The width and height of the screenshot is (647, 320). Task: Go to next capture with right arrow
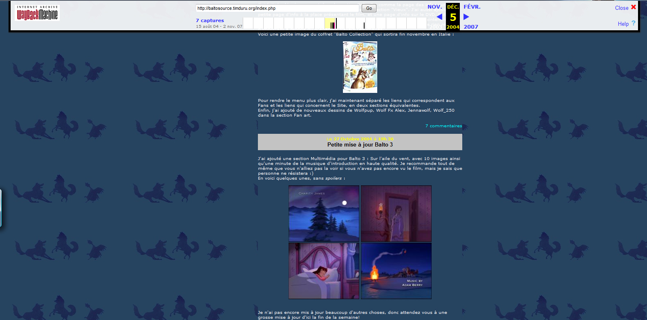pyautogui.click(x=466, y=17)
